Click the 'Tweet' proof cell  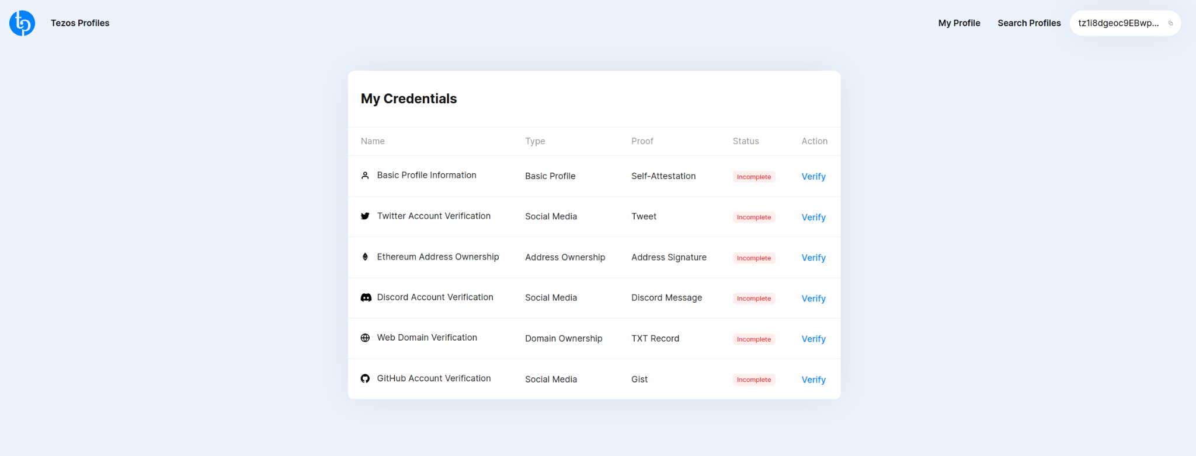point(644,216)
